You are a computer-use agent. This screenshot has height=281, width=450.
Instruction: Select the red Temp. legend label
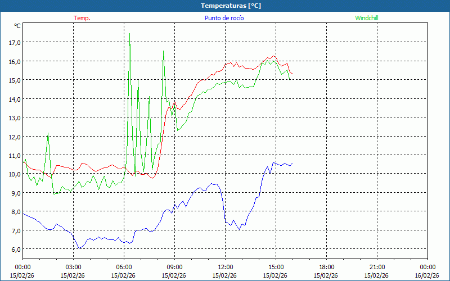82,18
